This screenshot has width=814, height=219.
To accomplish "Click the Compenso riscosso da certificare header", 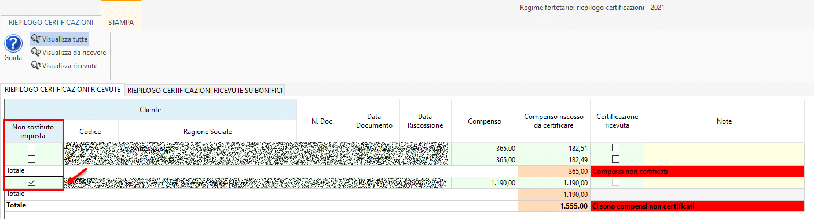I will pos(554,121).
